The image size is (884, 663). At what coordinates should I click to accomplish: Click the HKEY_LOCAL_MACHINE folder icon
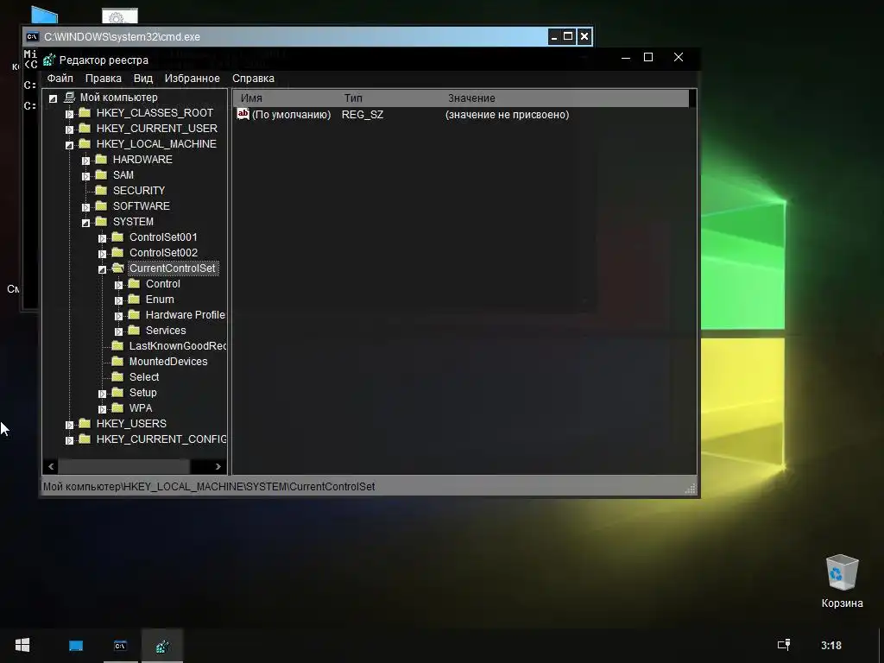85,143
